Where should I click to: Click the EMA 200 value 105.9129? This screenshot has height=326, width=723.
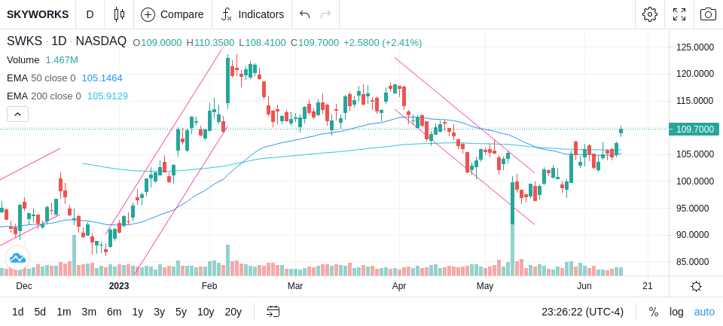point(108,96)
